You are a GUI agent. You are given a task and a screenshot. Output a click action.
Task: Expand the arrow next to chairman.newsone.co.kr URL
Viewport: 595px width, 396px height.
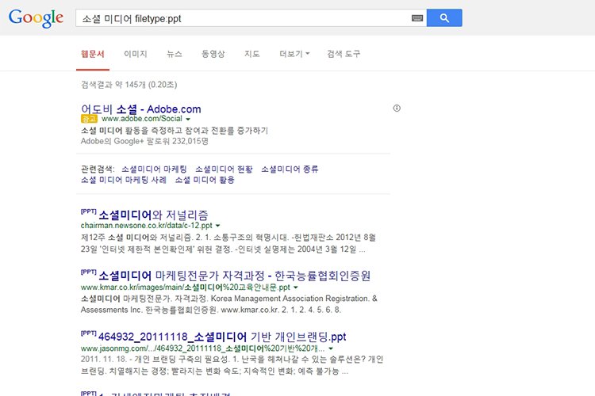(218, 226)
